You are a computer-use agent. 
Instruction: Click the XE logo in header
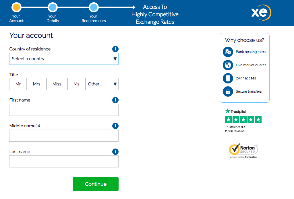[x=261, y=13]
